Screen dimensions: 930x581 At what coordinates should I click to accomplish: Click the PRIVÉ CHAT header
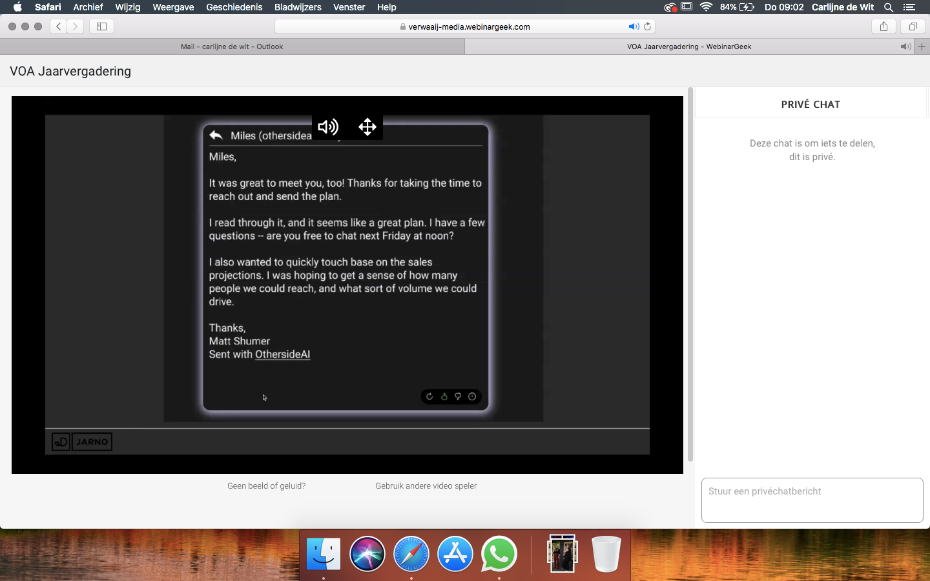(811, 104)
